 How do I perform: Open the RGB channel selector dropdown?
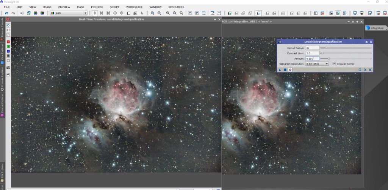[x=69, y=13]
